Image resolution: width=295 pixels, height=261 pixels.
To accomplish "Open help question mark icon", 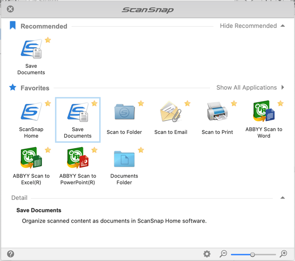I will pyautogui.click(x=11, y=254).
